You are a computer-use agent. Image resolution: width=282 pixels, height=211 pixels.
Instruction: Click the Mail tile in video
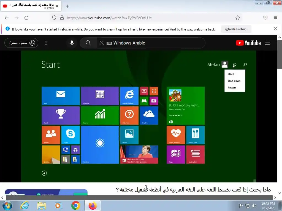point(61,96)
